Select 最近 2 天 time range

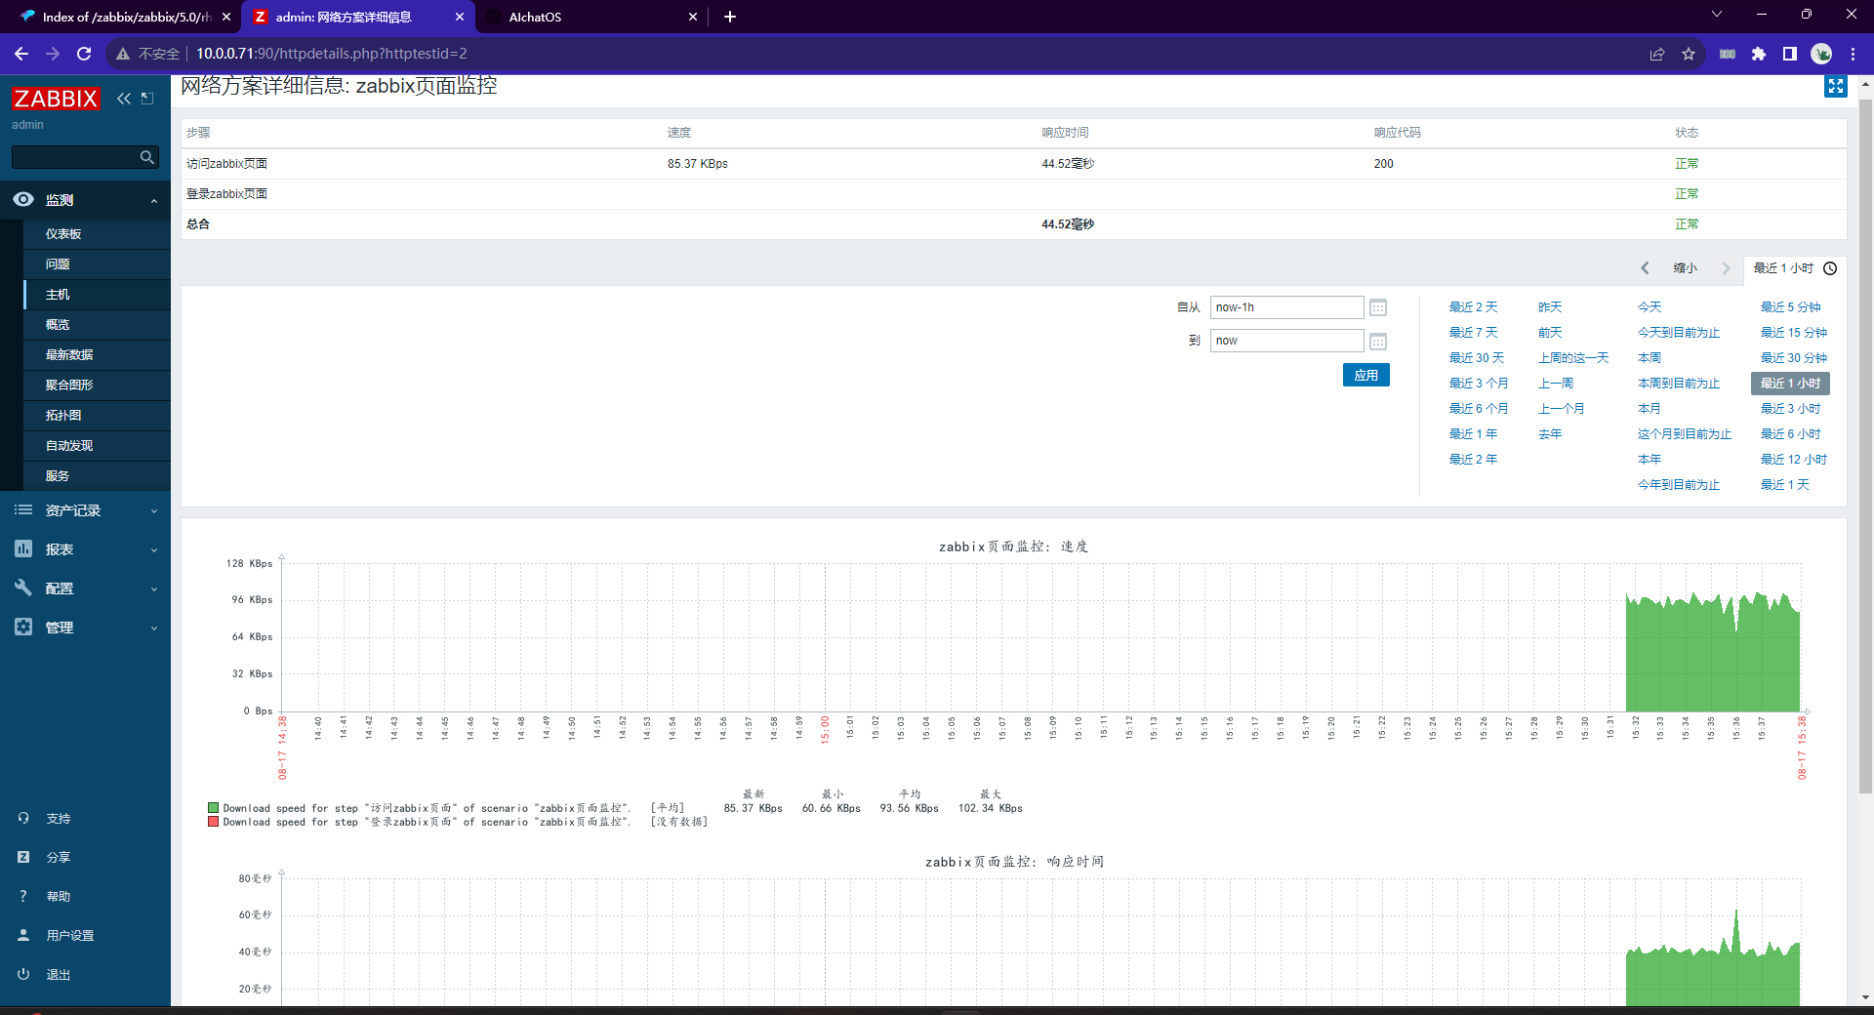pyautogui.click(x=1474, y=307)
